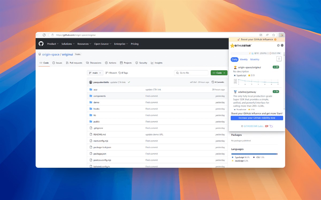
Task: Expand the Product menu
Action: [x=53, y=44]
